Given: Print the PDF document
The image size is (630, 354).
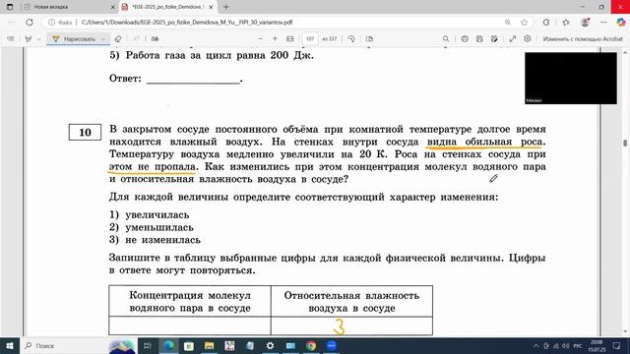Looking at the screenshot, I should click(x=465, y=39).
